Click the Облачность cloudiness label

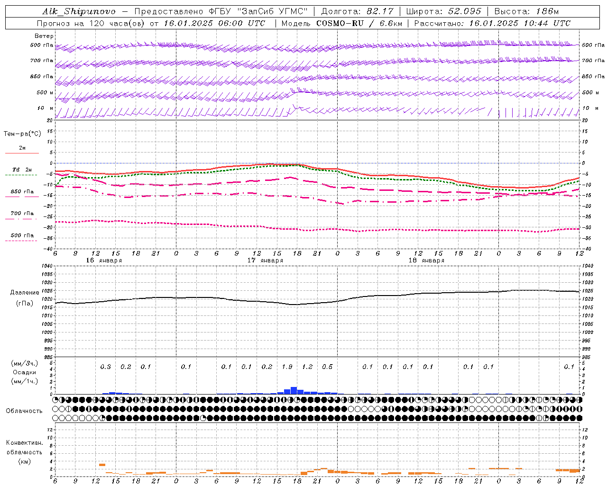click(24, 411)
